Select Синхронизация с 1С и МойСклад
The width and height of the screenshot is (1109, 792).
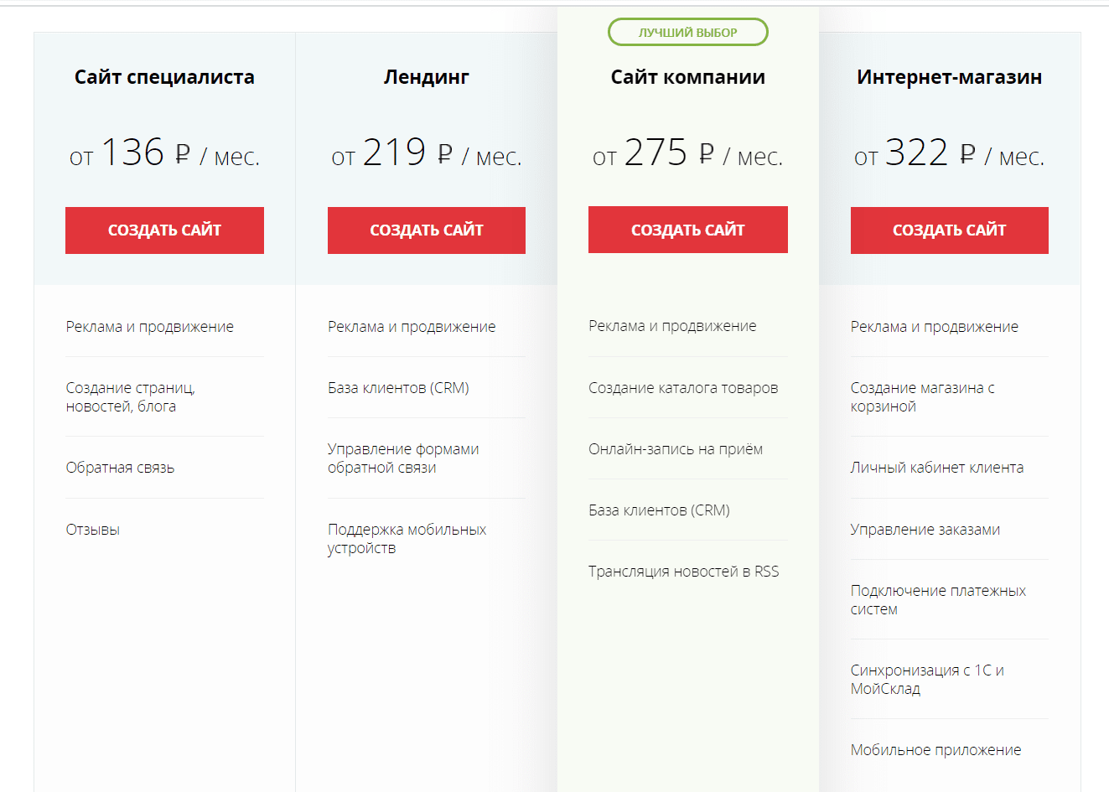point(927,680)
